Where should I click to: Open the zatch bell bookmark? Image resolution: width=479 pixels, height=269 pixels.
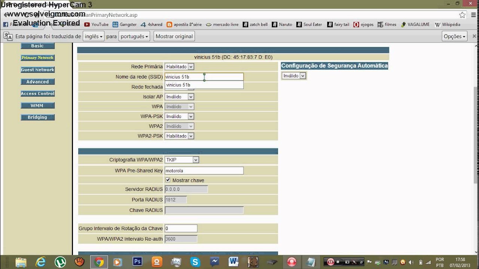tap(255, 25)
